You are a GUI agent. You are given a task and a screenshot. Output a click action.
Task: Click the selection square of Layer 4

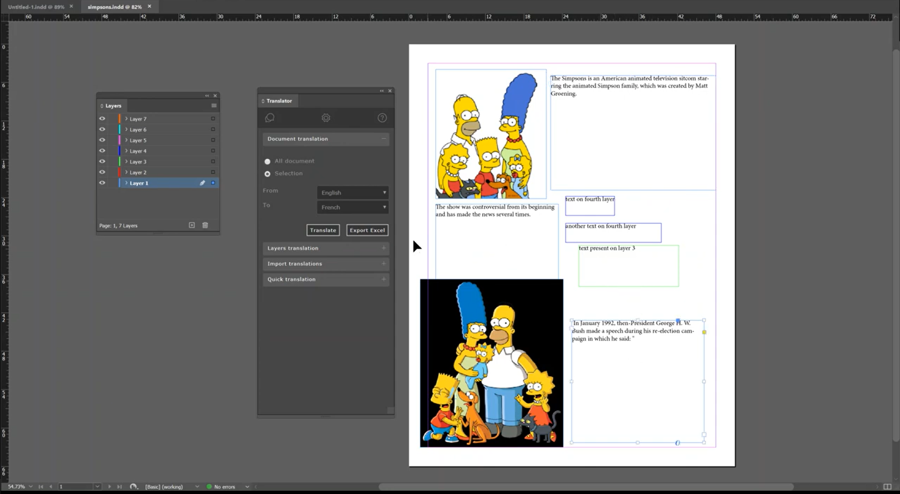[x=213, y=151]
